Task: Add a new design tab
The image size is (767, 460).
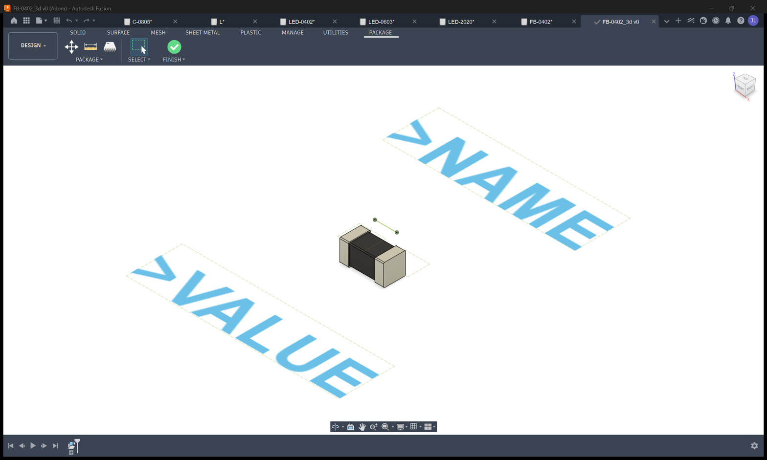Action: coord(678,21)
